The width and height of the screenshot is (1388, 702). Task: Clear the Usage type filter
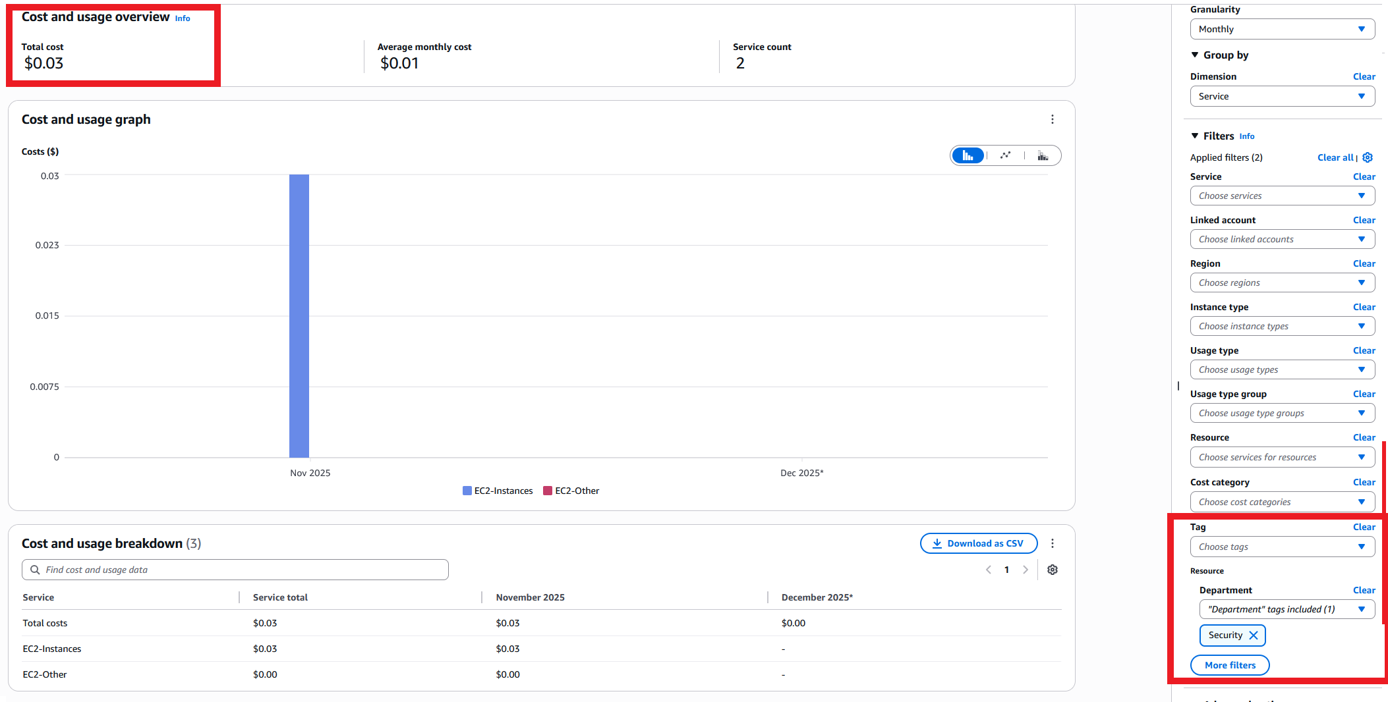1364,350
